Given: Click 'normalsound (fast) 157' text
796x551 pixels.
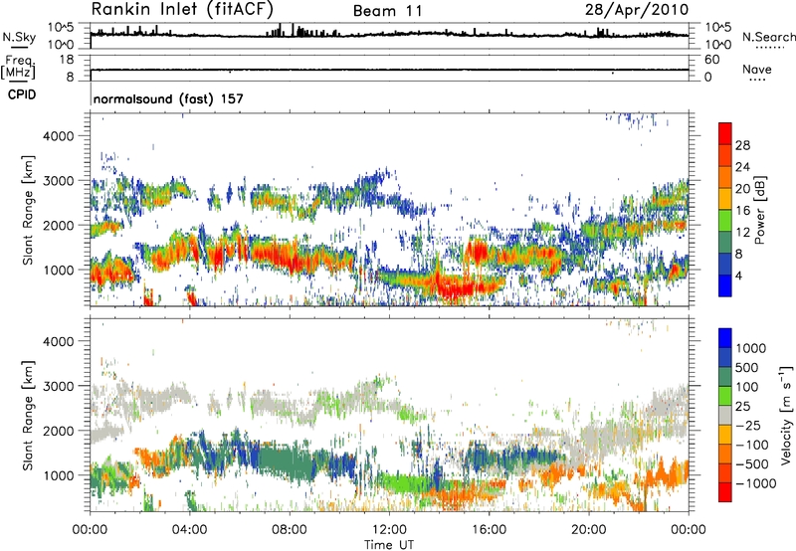Looking at the screenshot, I should point(168,98).
